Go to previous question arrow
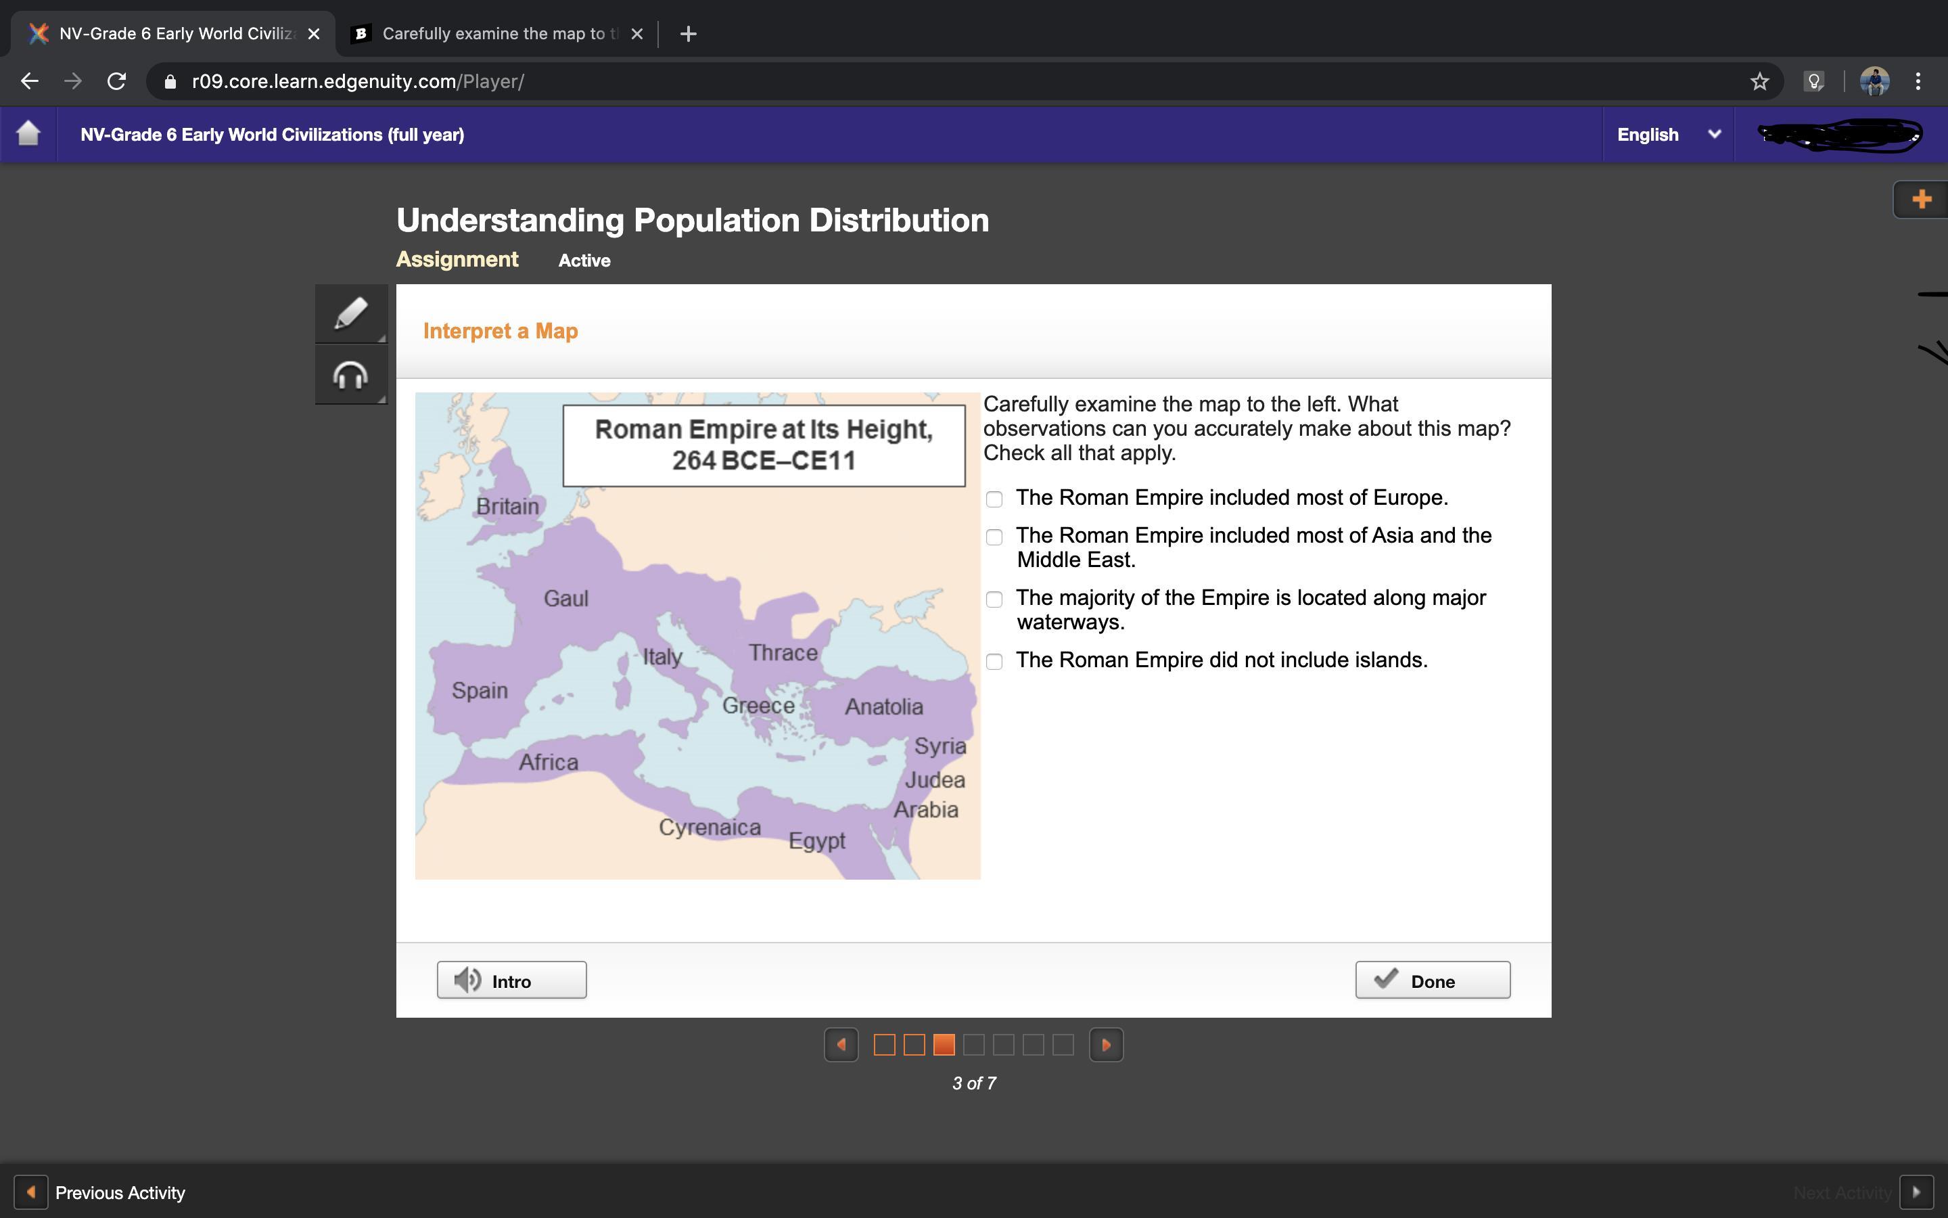This screenshot has height=1218, width=1948. pos(841,1045)
